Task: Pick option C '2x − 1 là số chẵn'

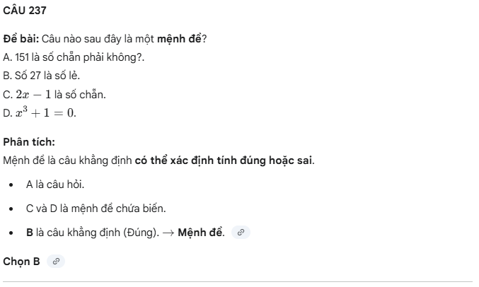Action: [x=54, y=94]
